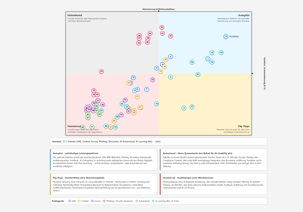303x212 pixels.
Task: Click the teal data point 76
Action: 192,62
